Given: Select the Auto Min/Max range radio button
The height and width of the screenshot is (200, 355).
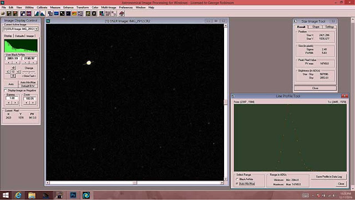Looking at the screenshot, I should [237, 184].
